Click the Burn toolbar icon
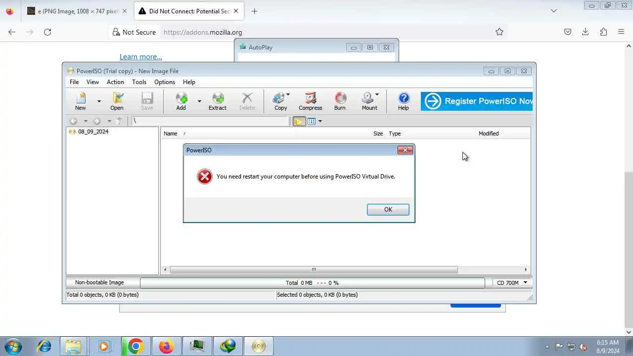Viewport: 633px width, 356px height. 340,101
